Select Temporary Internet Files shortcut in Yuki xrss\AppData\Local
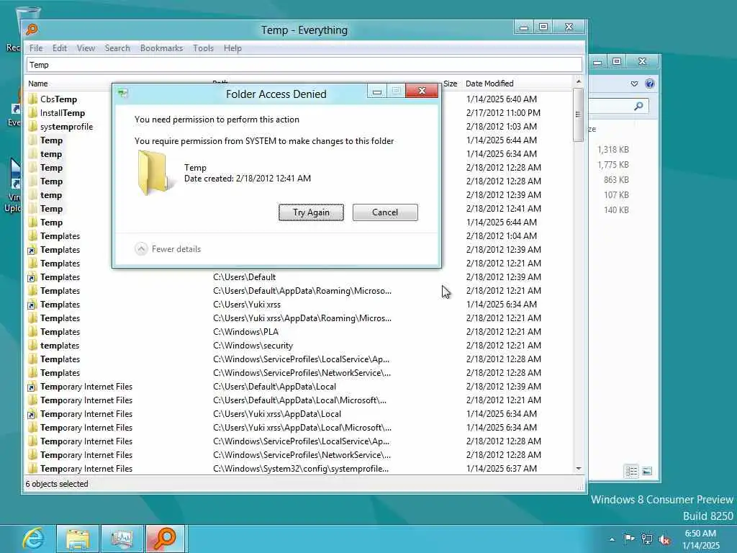 pos(86,414)
